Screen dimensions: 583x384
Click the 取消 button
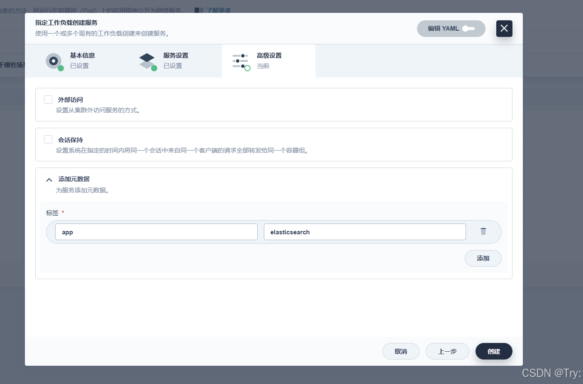[401, 351]
